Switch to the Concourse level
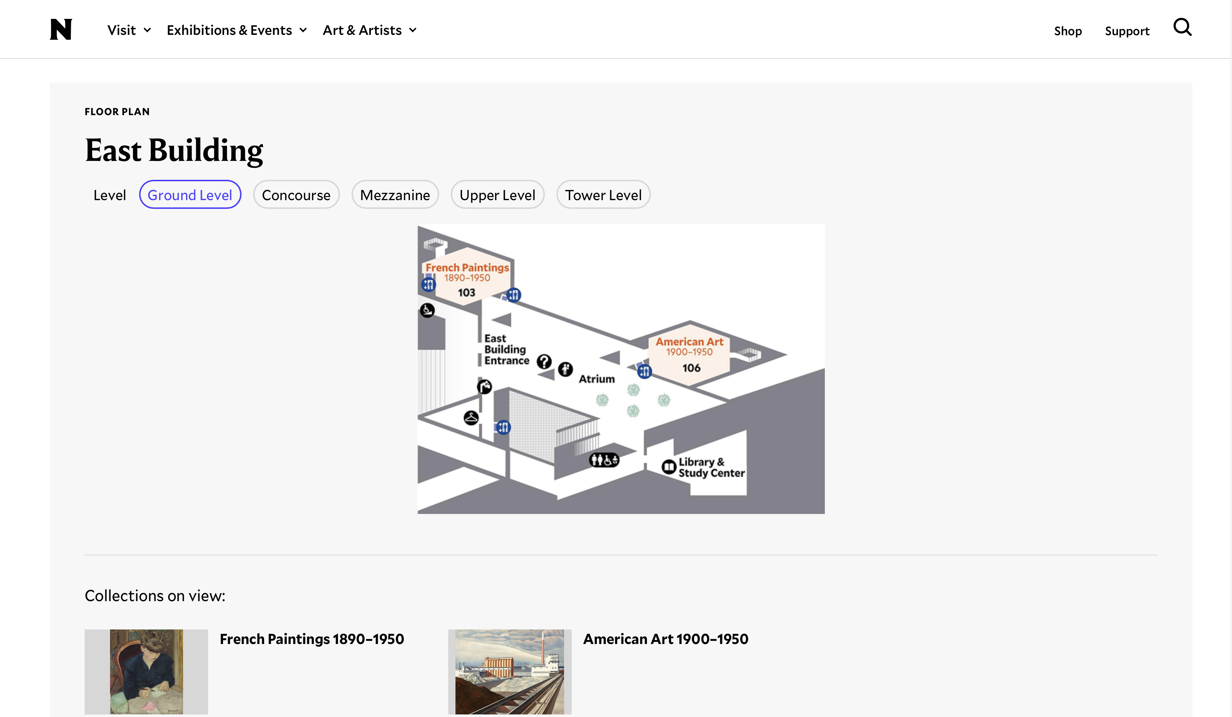 click(296, 195)
